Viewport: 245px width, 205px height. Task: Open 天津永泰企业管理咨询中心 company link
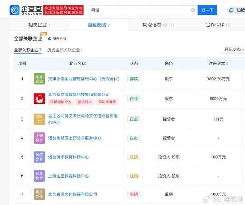point(84,79)
